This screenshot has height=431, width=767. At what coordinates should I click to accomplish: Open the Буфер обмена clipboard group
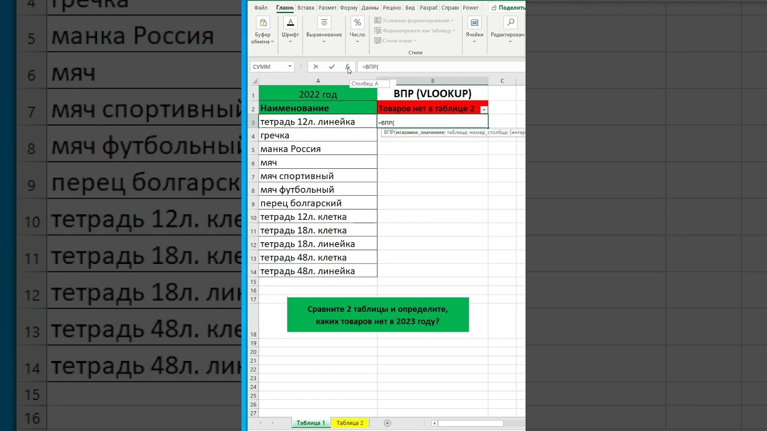coord(262,31)
